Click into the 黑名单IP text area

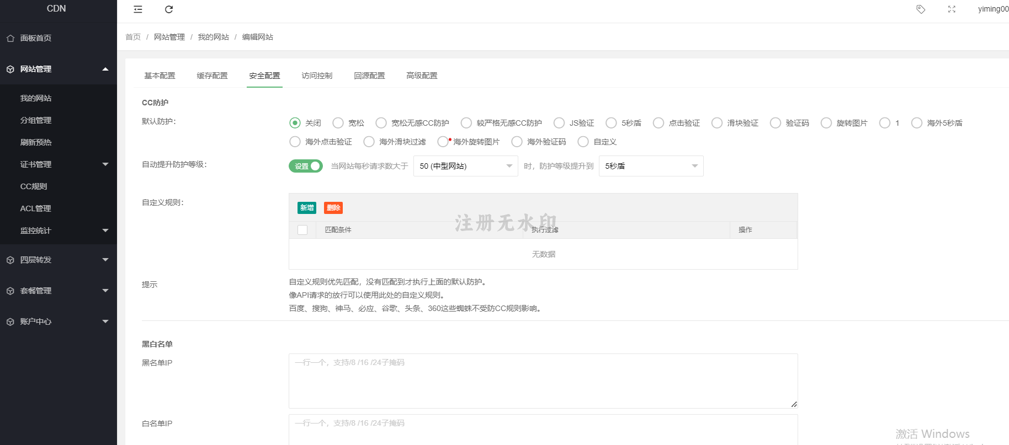(543, 381)
